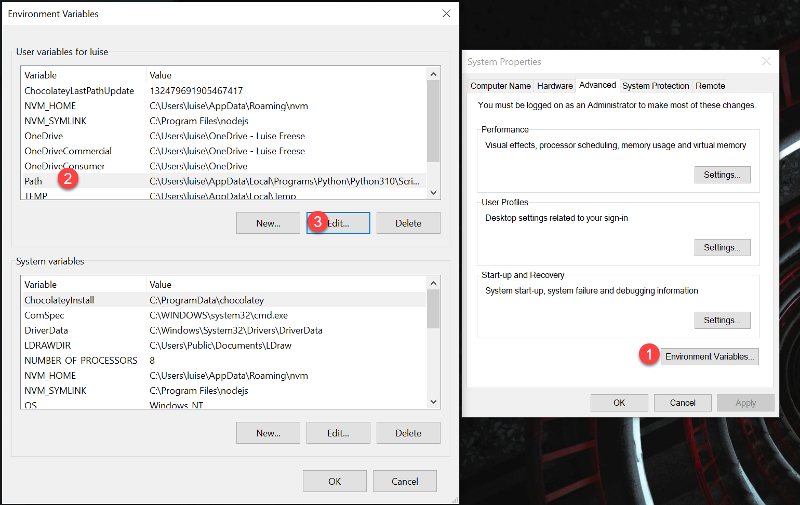Viewport: 800px width, 505px height.
Task: Click C:\ProgramData\chocolatey value
Action: [207, 300]
